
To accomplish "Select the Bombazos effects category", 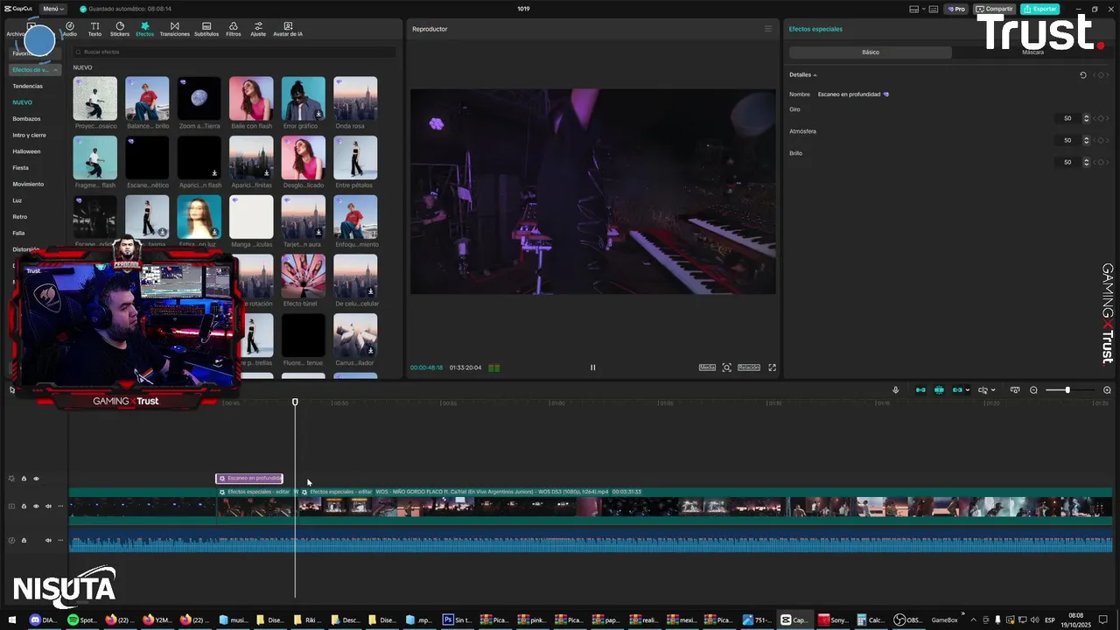I will [26, 118].
